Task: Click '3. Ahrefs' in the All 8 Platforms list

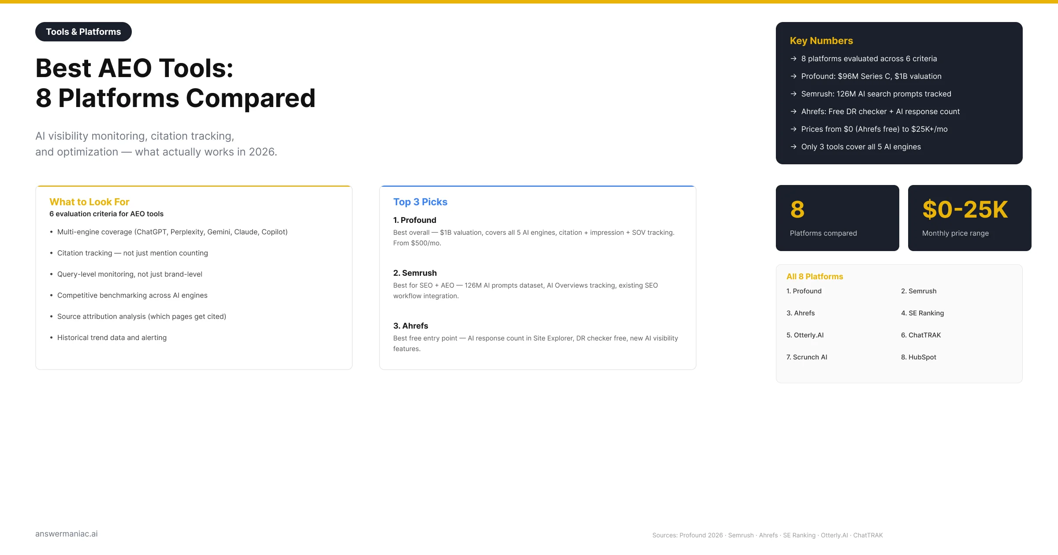Action: coord(801,313)
